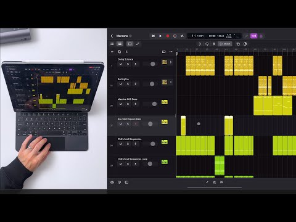Select the Burlington track name

pyautogui.click(x=123, y=79)
